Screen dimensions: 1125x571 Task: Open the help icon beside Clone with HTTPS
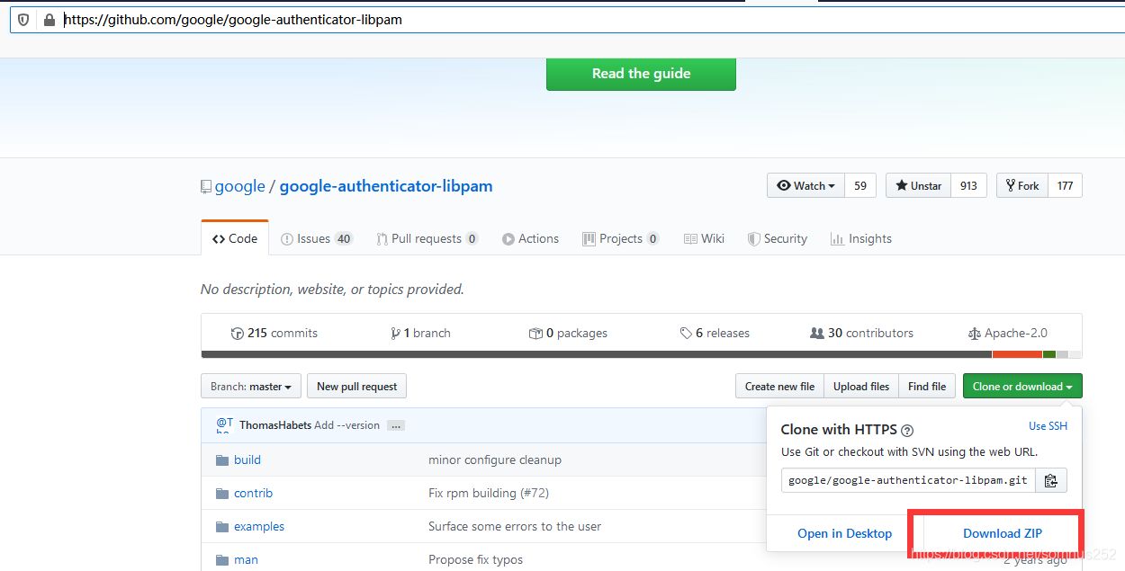906,430
